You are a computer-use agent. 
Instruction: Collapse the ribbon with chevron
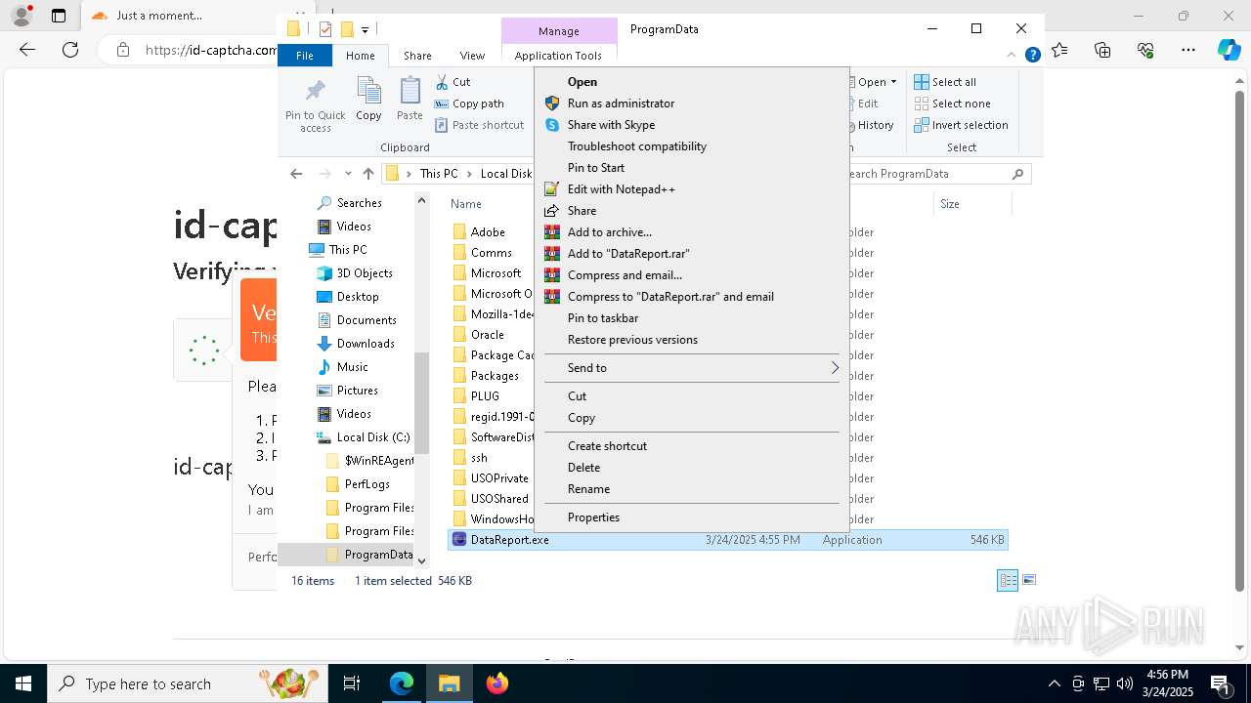click(1013, 56)
